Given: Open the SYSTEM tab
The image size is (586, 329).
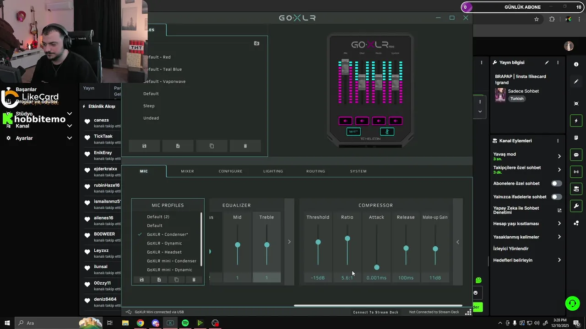Looking at the screenshot, I should [358, 171].
